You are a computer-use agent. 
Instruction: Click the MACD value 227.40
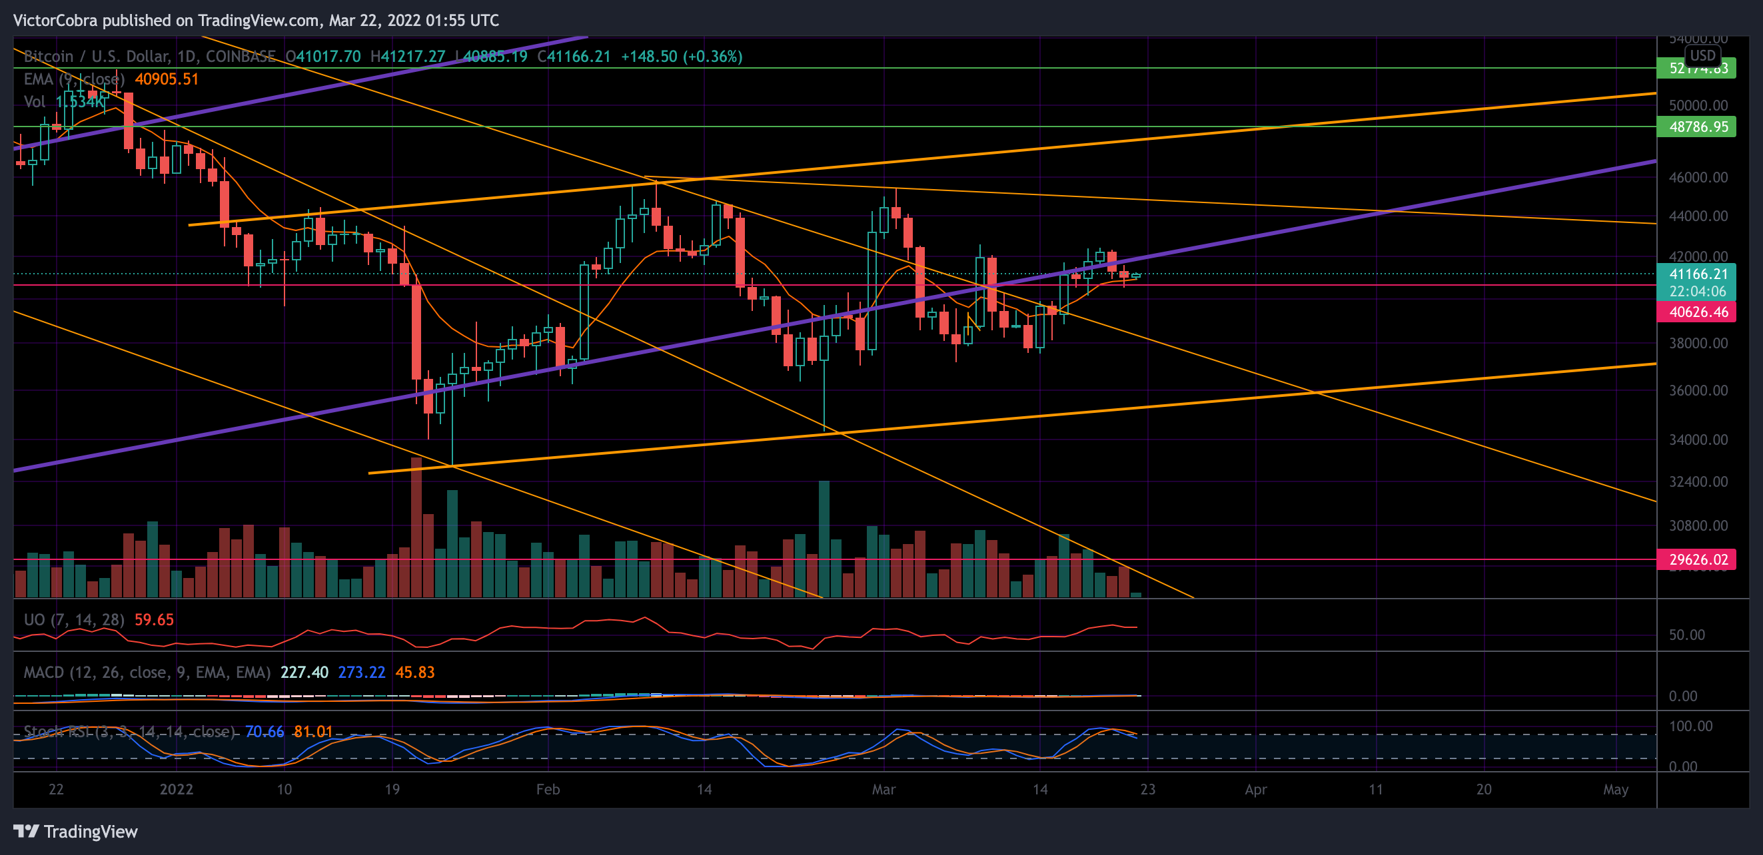(x=304, y=673)
